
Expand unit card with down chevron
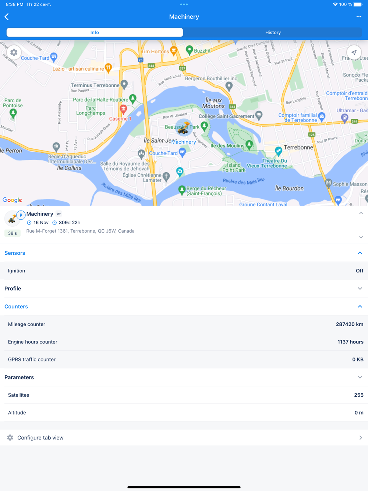pos(361,237)
